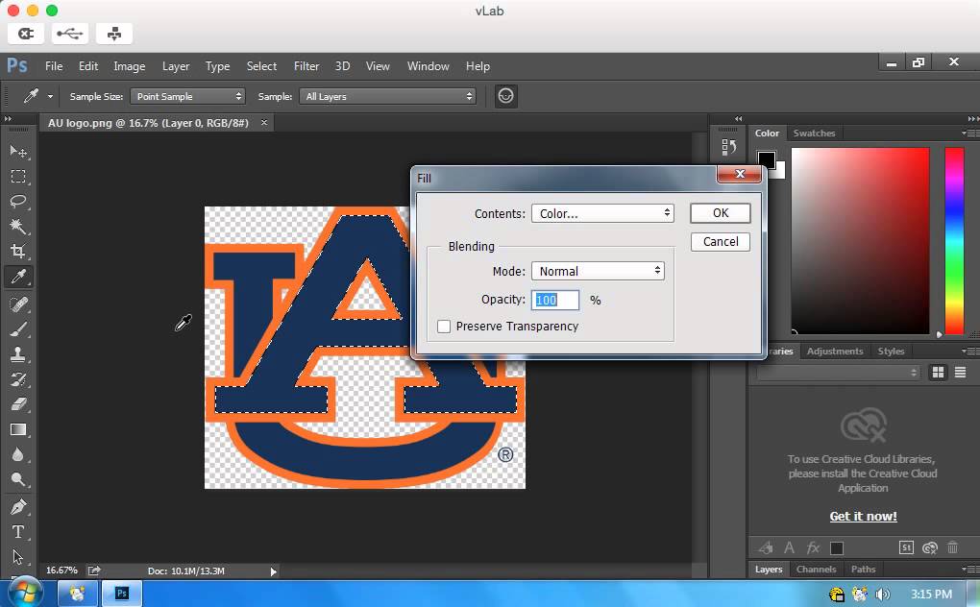Click the delete item trash icon
The image size is (980, 607).
pos(952,547)
